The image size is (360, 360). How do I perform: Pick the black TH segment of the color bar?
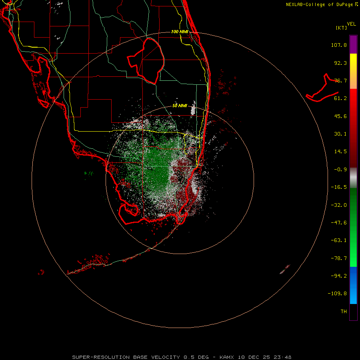point(353,312)
